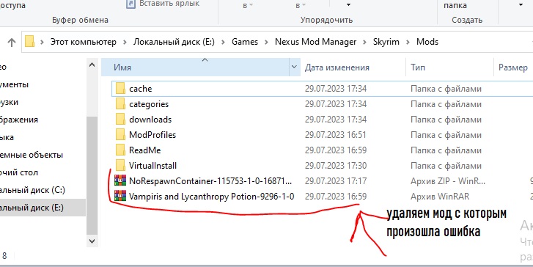Click WinRAR icon of NoRespawnContainer archive

point(120,181)
